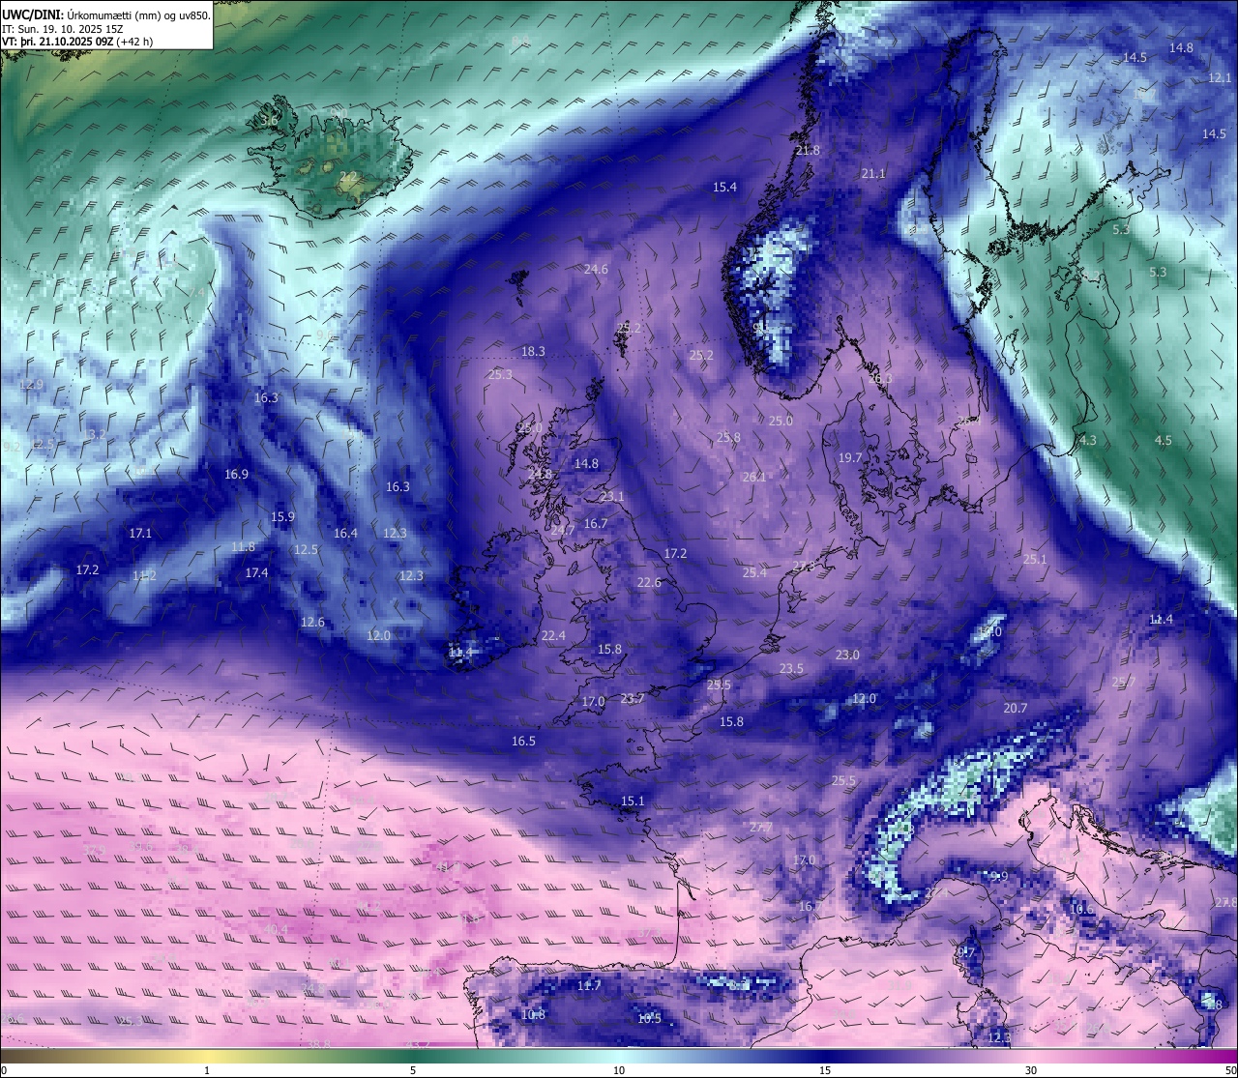
Task: Click the legend tick label '5'
Action: (x=413, y=1070)
